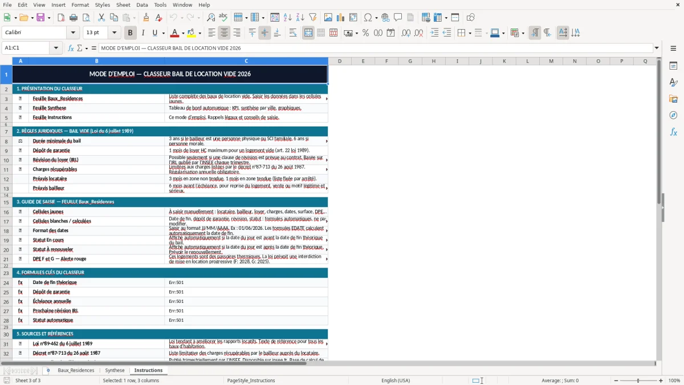This screenshot has width=684, height=385.
Task: Toggle Underline formatting
Action: (x=155, y=33)
